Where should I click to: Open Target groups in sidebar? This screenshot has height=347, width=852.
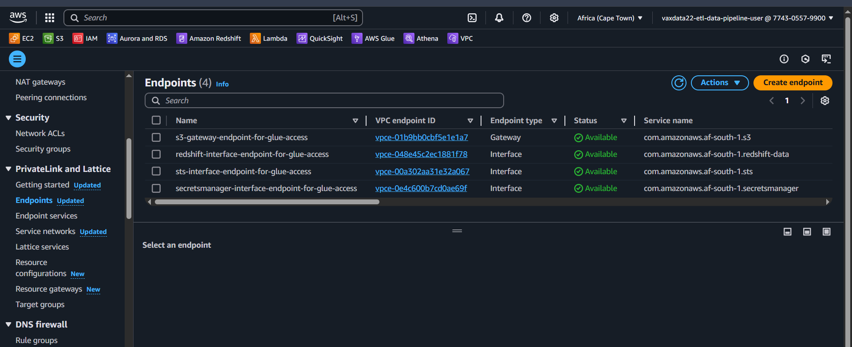click(40, 304)
